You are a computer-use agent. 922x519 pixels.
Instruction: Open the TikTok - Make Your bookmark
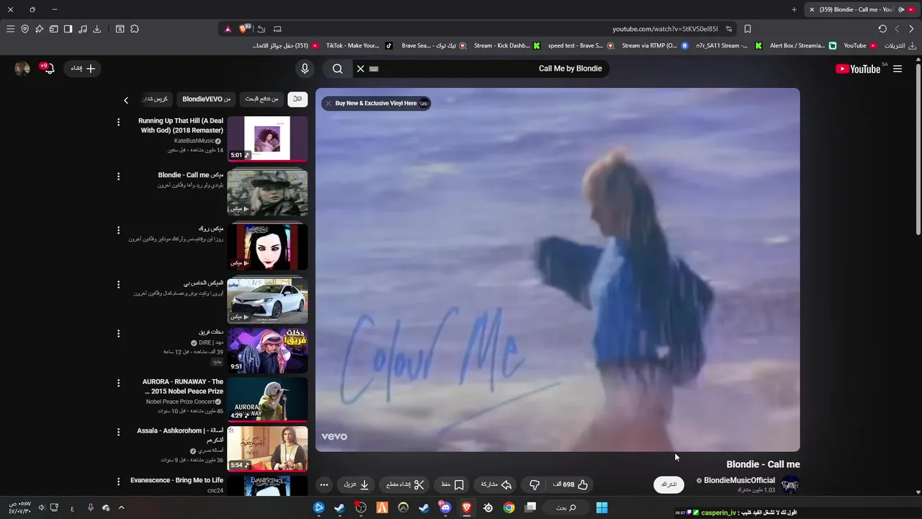pos(359,45)
